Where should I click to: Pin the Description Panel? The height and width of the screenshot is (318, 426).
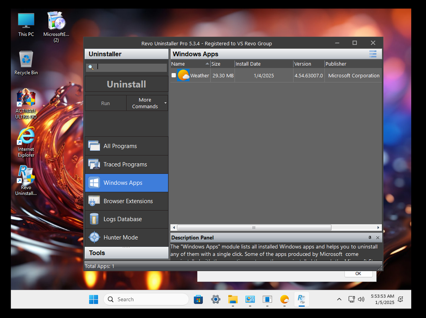click(x=370, y=238)
